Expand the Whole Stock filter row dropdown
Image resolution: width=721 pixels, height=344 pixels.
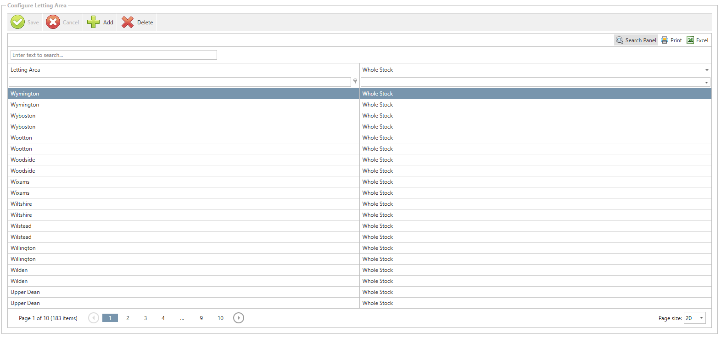pos(706,82)
